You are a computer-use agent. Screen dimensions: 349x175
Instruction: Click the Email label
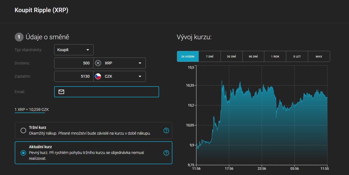20,92
